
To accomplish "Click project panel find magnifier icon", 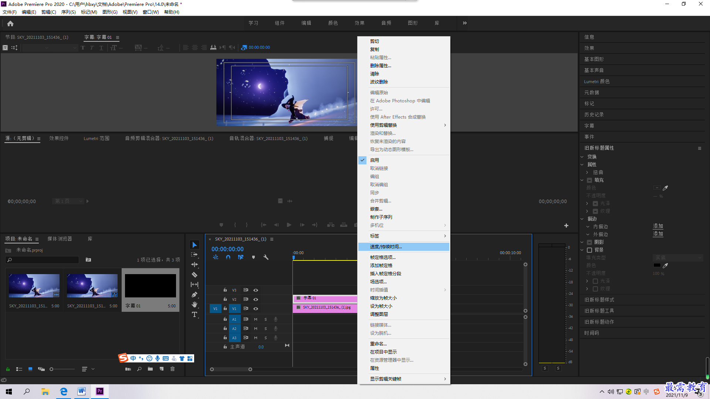I will coord(139,369).
